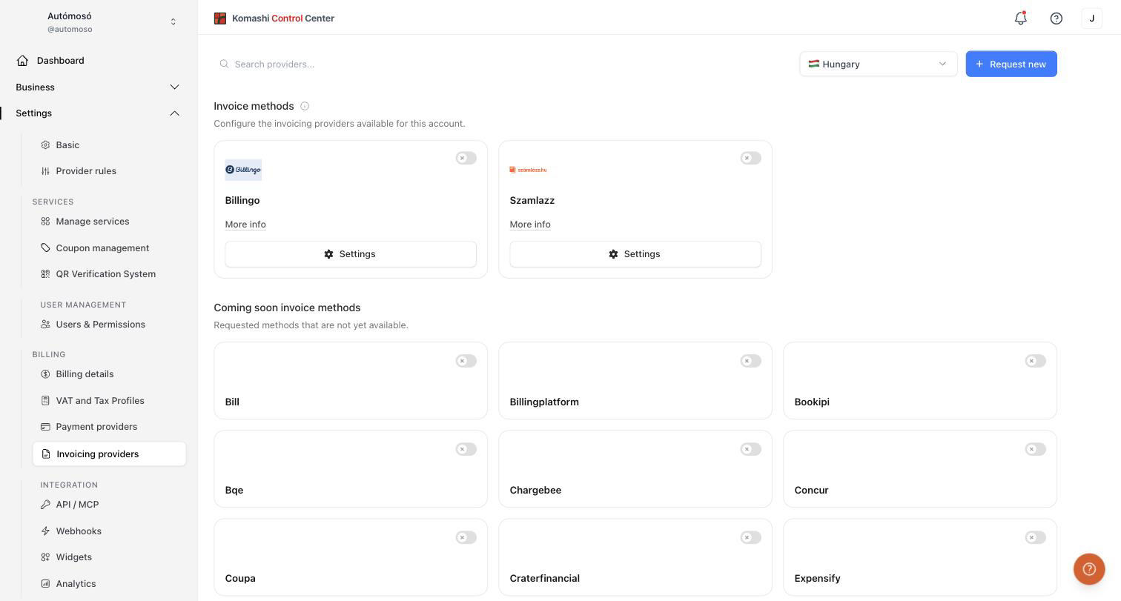Screen dimensions: 1121x601
Task: Expand the Business section chevron
Action: 175,87
